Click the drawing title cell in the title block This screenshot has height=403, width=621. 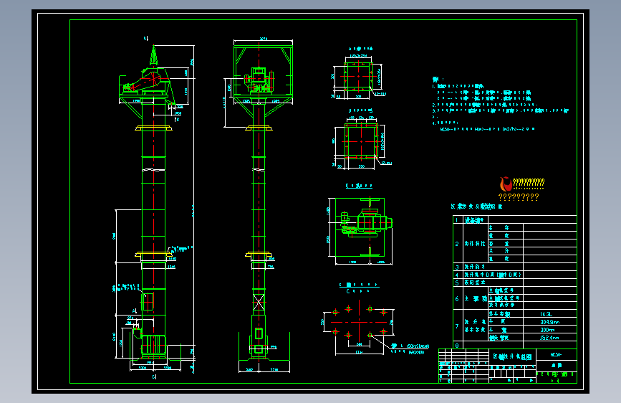[x=512, y=356]
